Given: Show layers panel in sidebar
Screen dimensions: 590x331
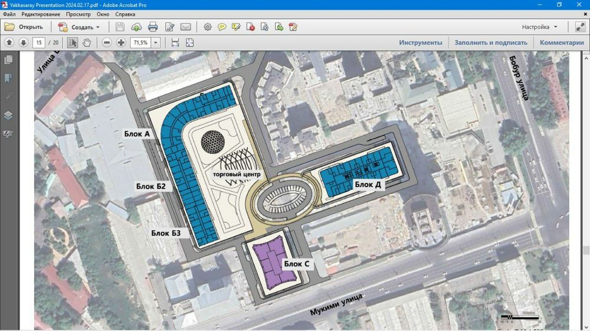Looking at the screenshot, I should tap(8, 115).
